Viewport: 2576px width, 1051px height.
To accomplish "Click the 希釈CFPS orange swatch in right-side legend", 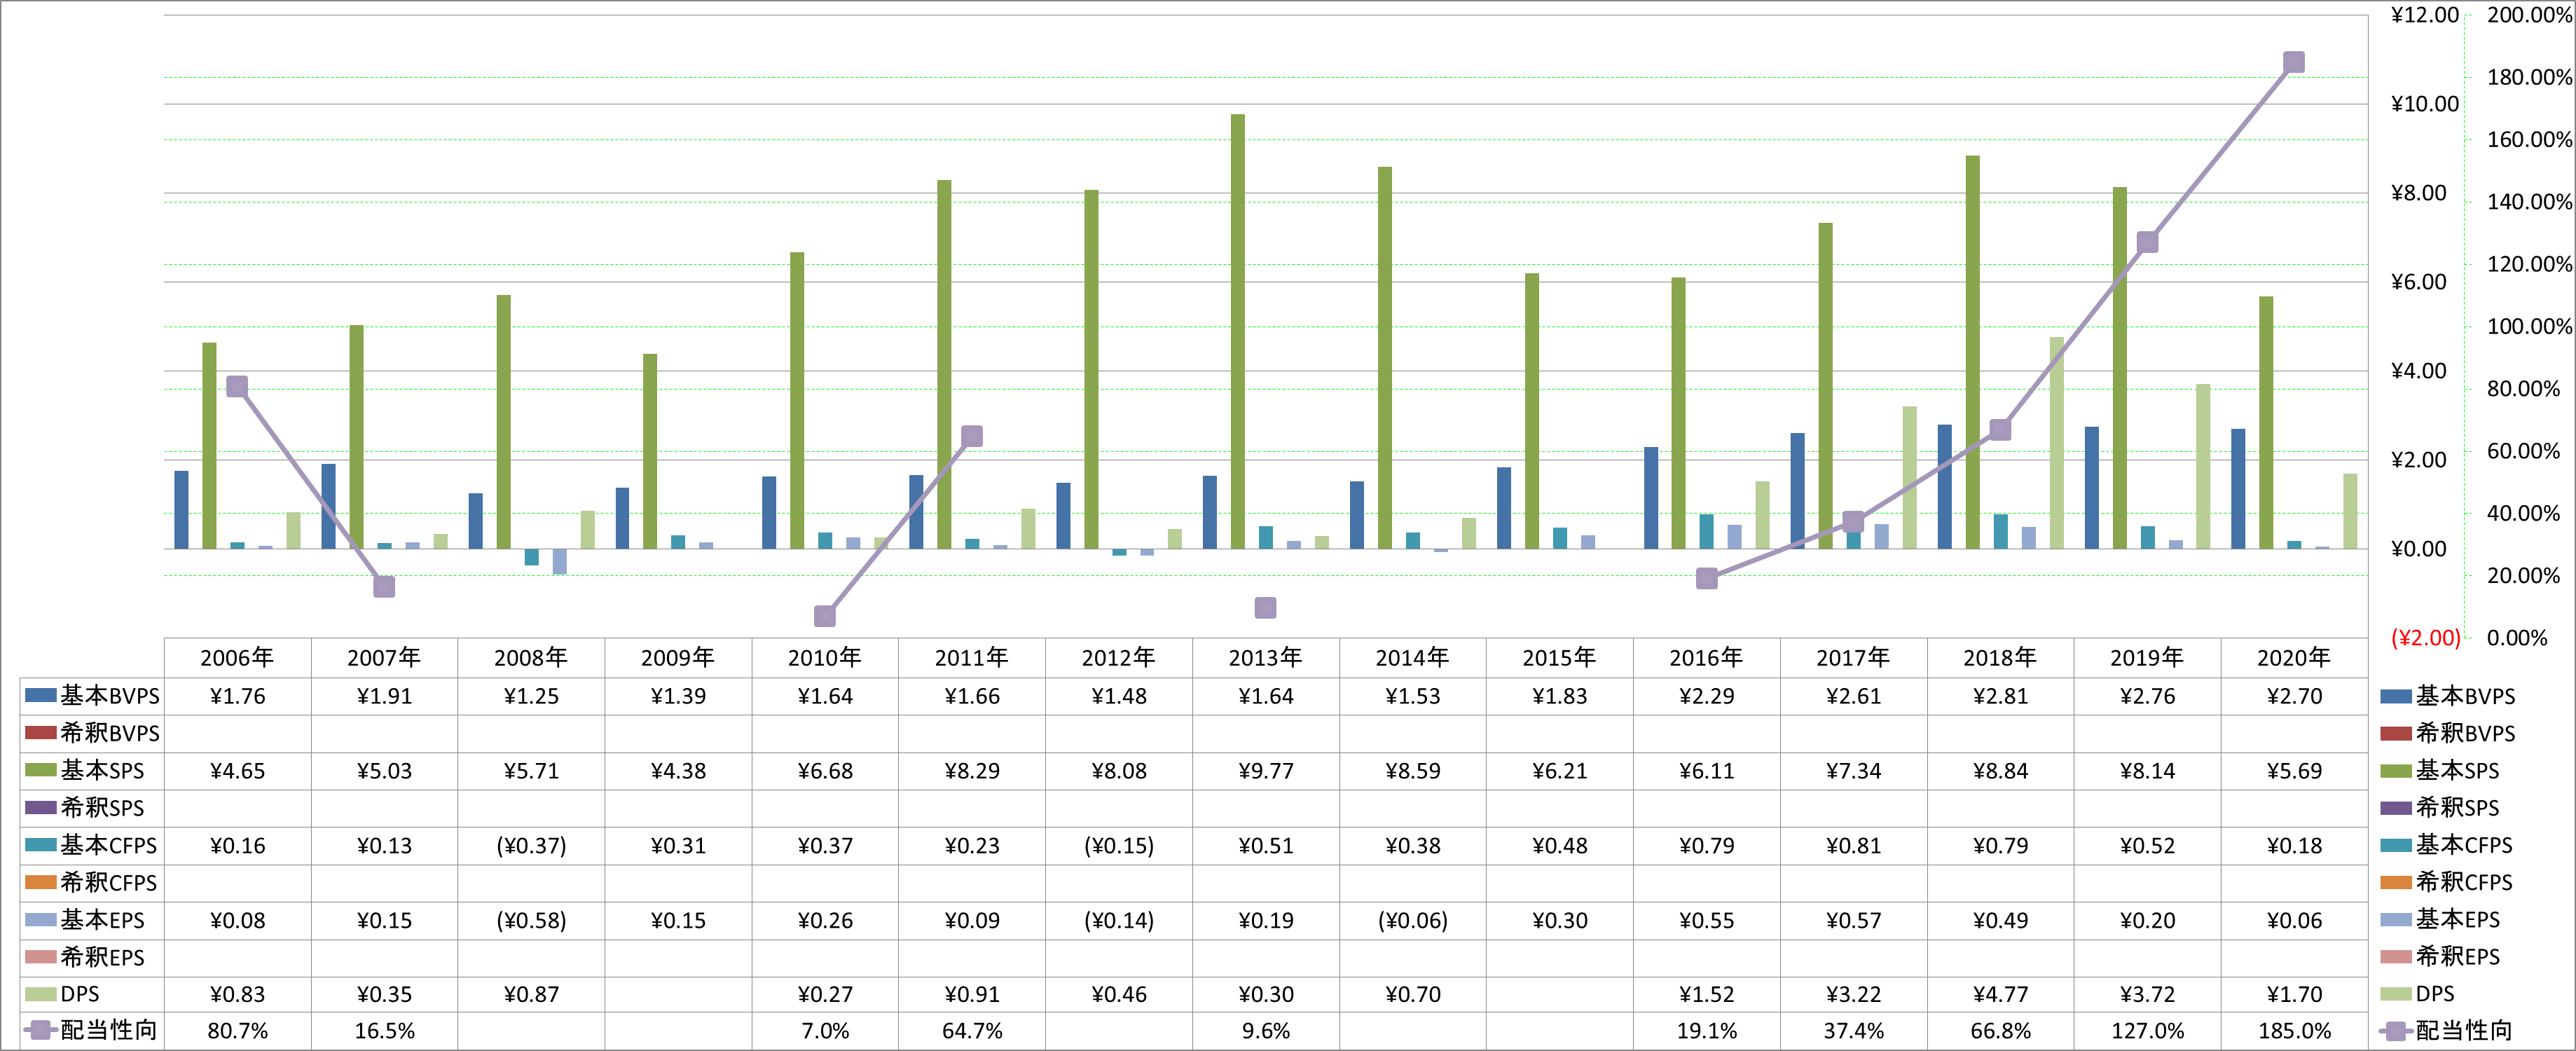I will pos(2396,882).
